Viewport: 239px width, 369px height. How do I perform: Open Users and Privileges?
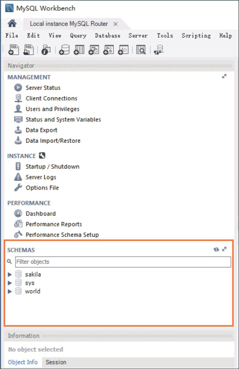coord(52,109)
